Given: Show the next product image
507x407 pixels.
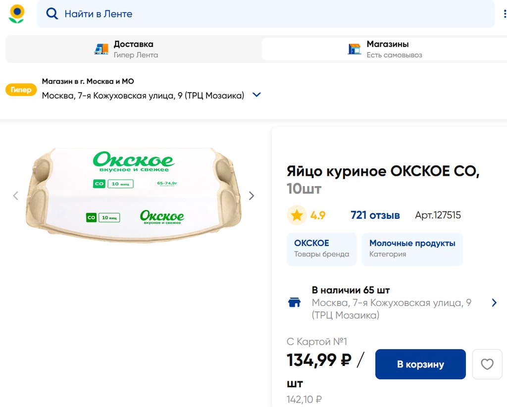Looking at the screenshot, I should pyautogui.click(x=252, y=196).
